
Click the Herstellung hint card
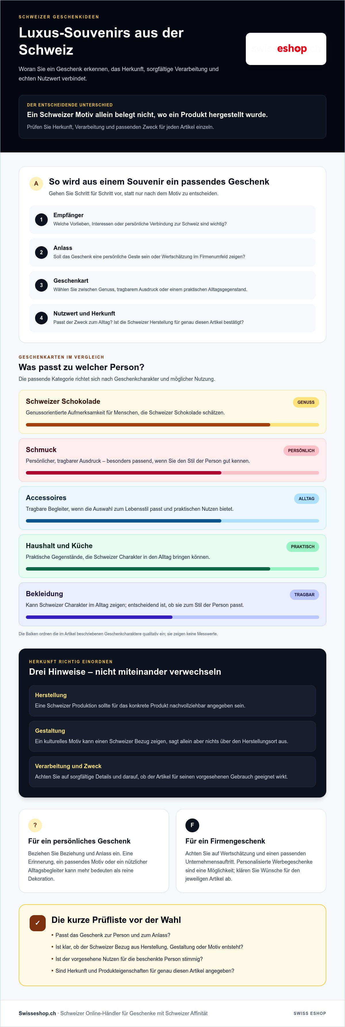[x=172, y=701]
